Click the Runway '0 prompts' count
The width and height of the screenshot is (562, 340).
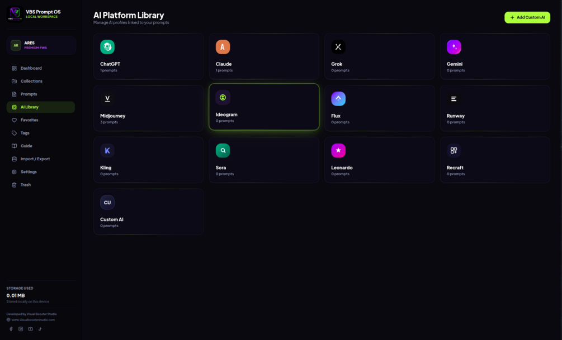point(456,122)
